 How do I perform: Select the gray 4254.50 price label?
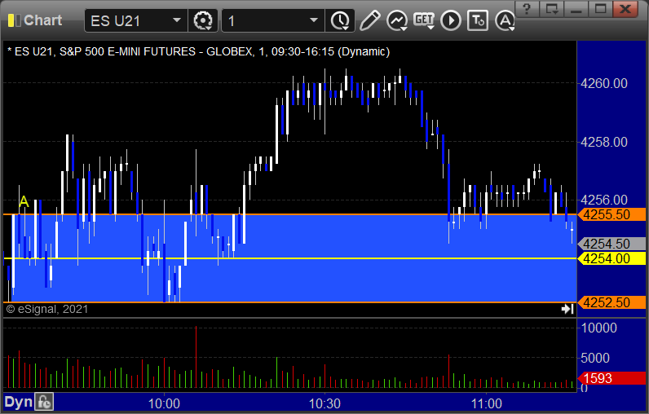[611, 244]
